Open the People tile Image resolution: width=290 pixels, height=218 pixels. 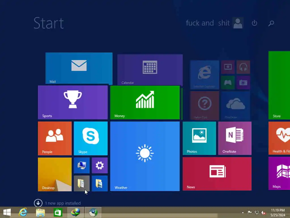(55, 138)
